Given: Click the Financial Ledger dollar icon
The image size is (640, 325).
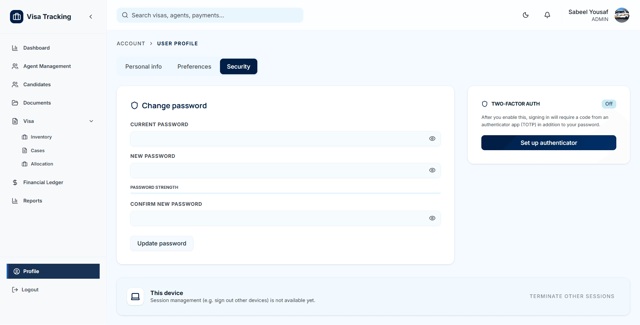Looking at the screenshot, I should click(x=15, y=182).
